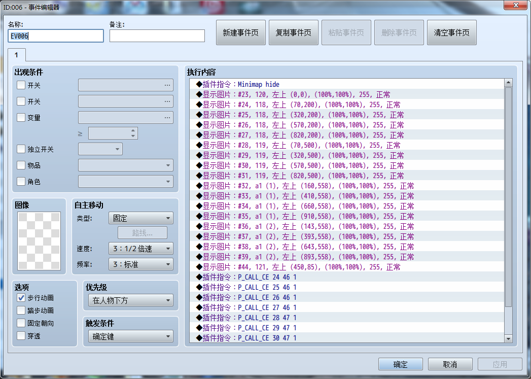Click the 确定 confirm button
This screenshot has width=531, height=379.
click(400, 364)
